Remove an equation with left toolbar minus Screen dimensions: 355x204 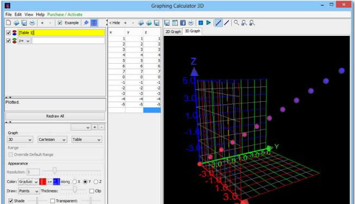50,23
